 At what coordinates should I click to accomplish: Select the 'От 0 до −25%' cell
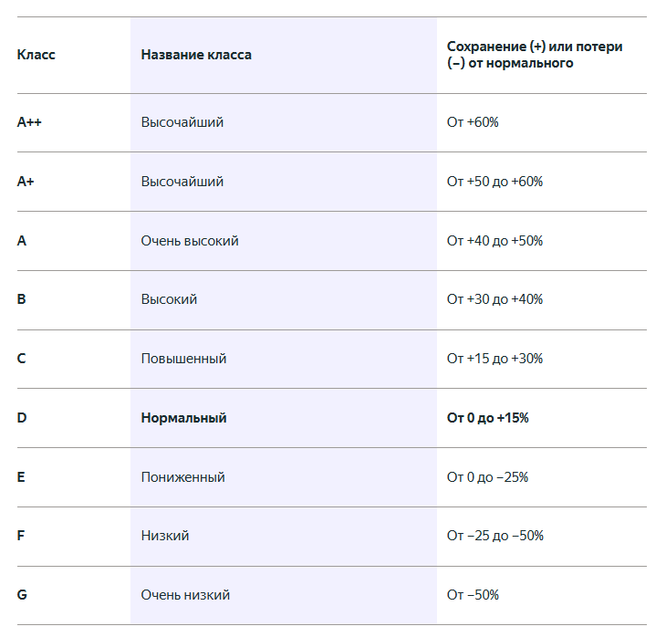(x=487, y=477)
